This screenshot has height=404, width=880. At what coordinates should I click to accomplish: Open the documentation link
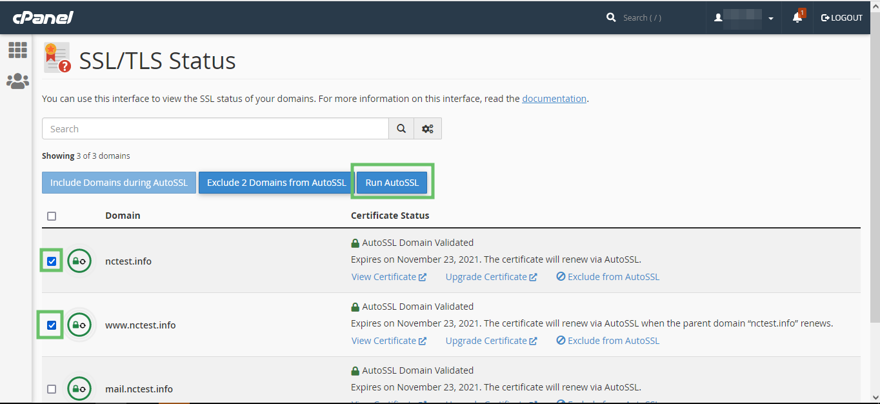point(554,99)
